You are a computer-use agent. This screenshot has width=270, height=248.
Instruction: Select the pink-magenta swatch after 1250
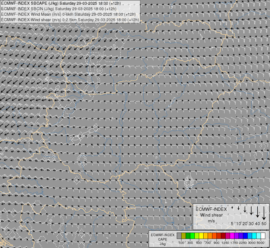click(228, 236)
